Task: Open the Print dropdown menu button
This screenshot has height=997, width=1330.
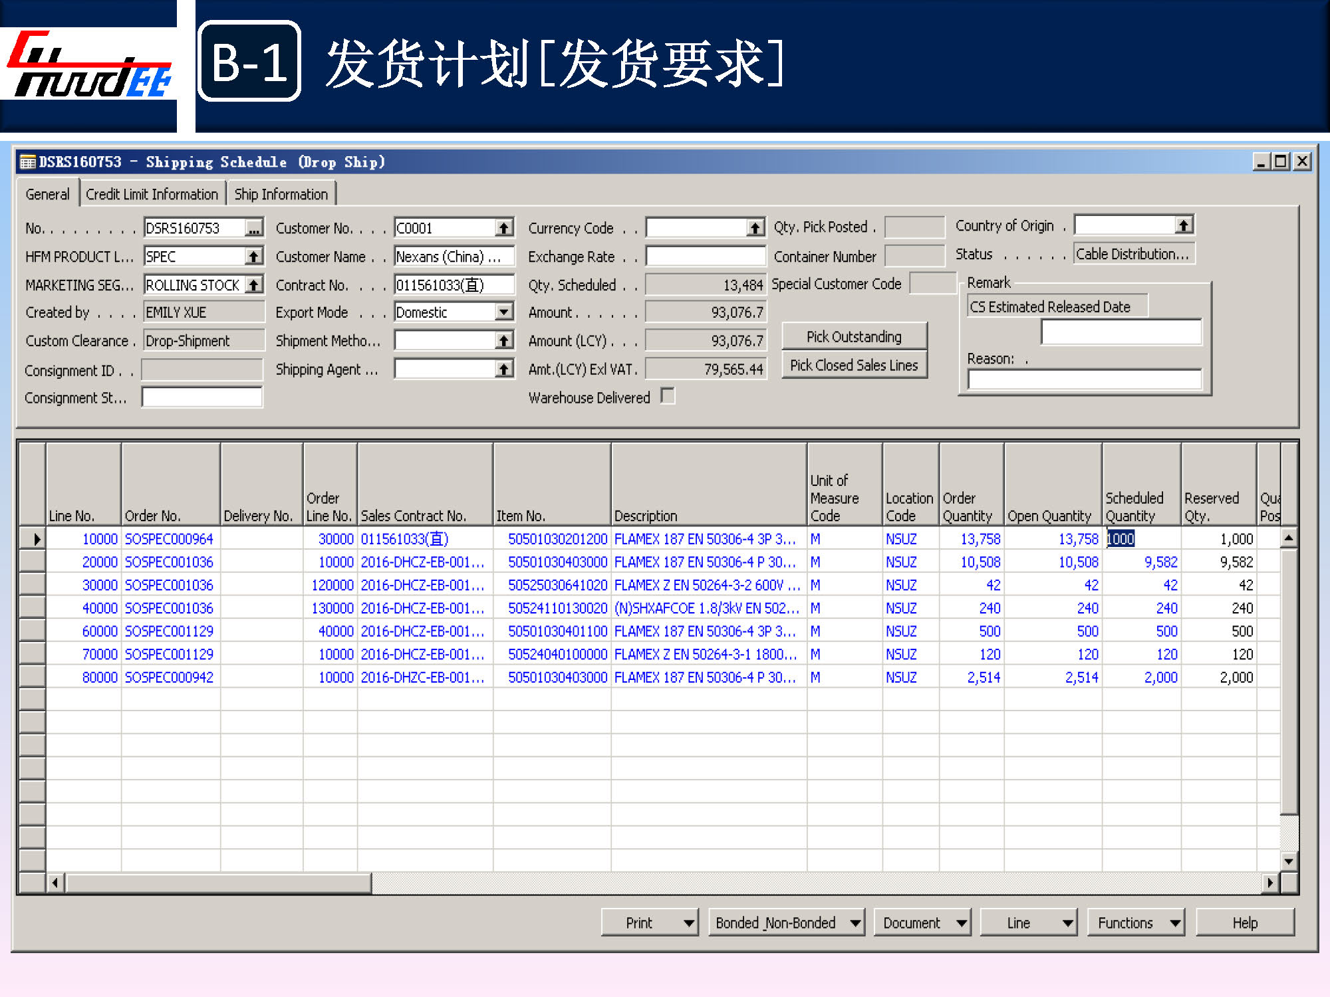Action: tap(650, 923)
